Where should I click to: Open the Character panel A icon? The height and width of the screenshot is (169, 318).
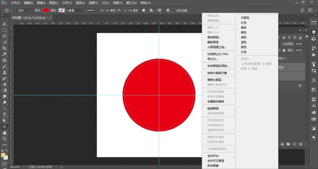coord(314,106)
